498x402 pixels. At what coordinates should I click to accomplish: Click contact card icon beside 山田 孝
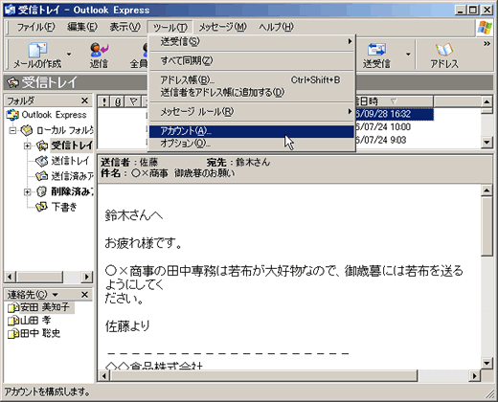13,321
